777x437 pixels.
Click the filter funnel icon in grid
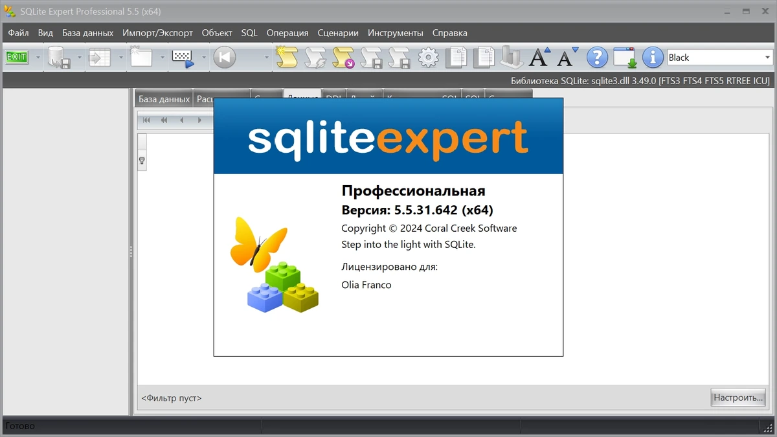pyautogui.click(x=142, y=161)
